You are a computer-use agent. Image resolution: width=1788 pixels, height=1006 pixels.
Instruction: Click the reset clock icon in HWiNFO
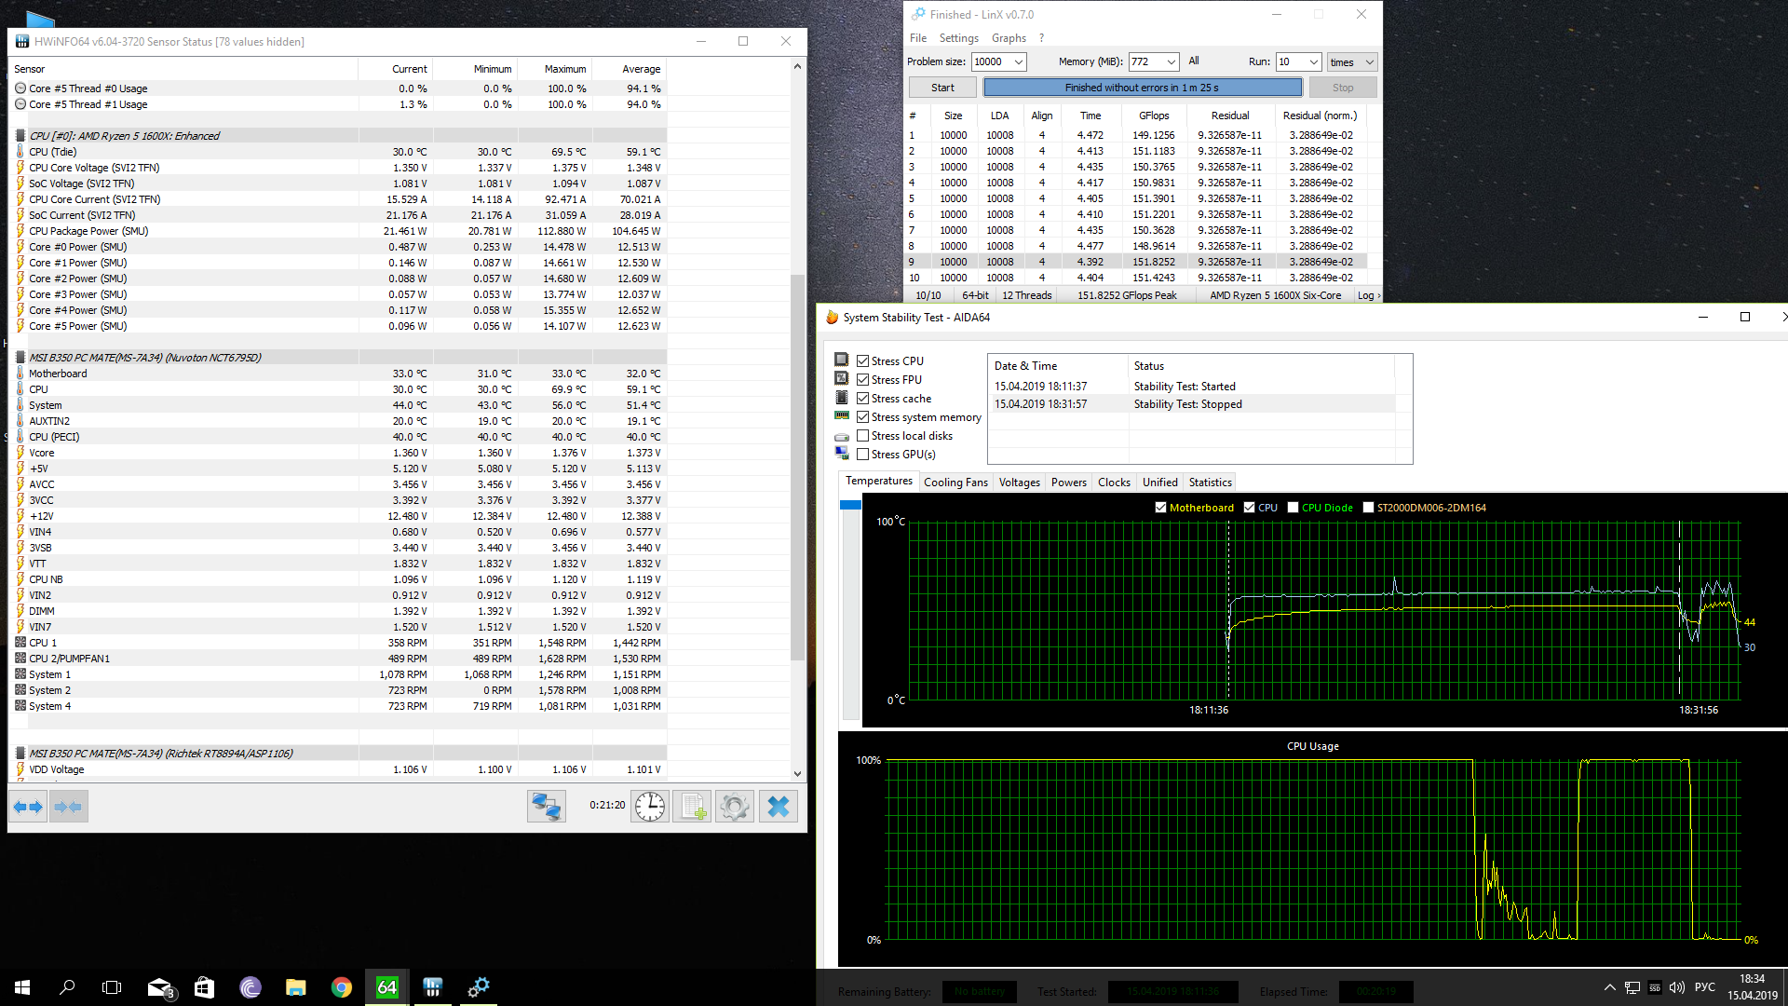pos(650,807)
